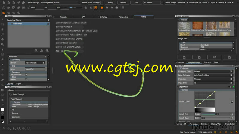Click the Falloff End value field
This screenshot has height=134, width=239.
click(197, 114)
